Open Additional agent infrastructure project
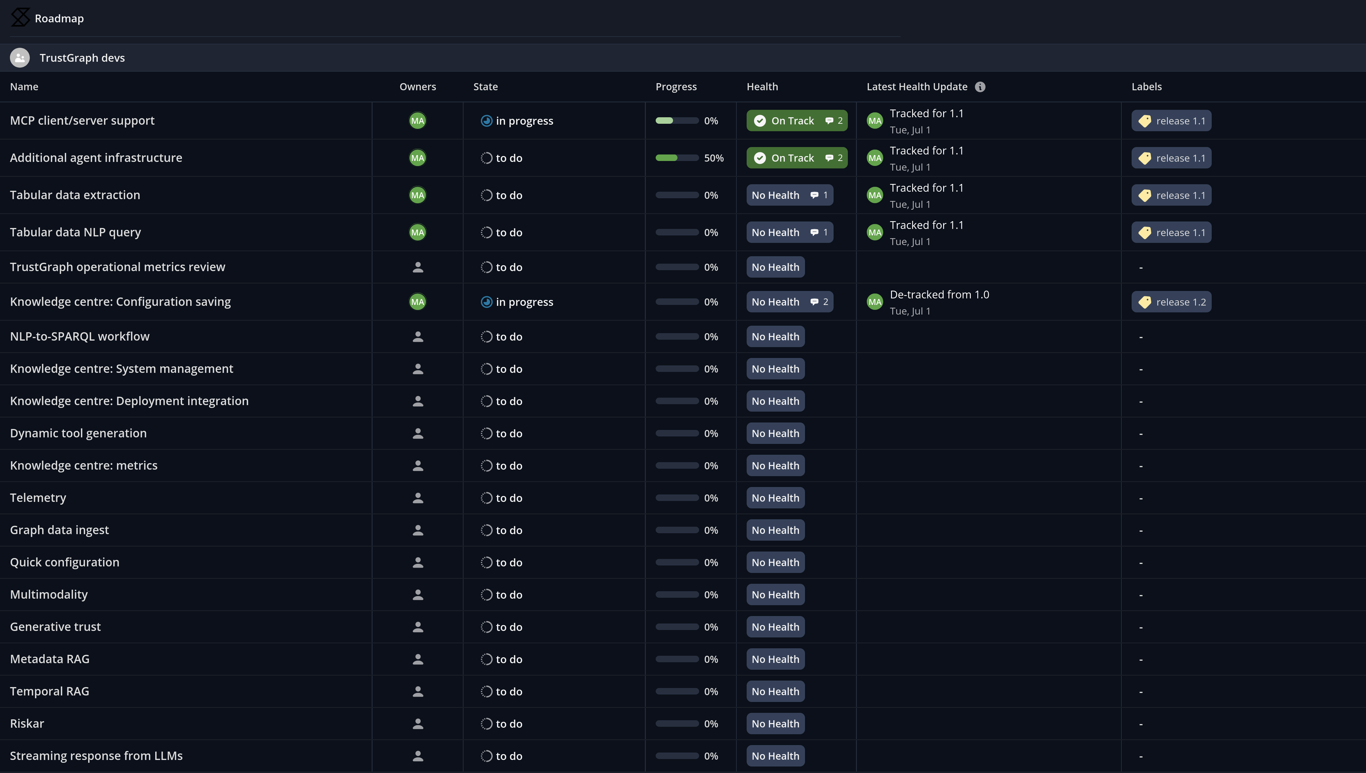The height and width of the screenshot is (773, 1366). [96, 158]
